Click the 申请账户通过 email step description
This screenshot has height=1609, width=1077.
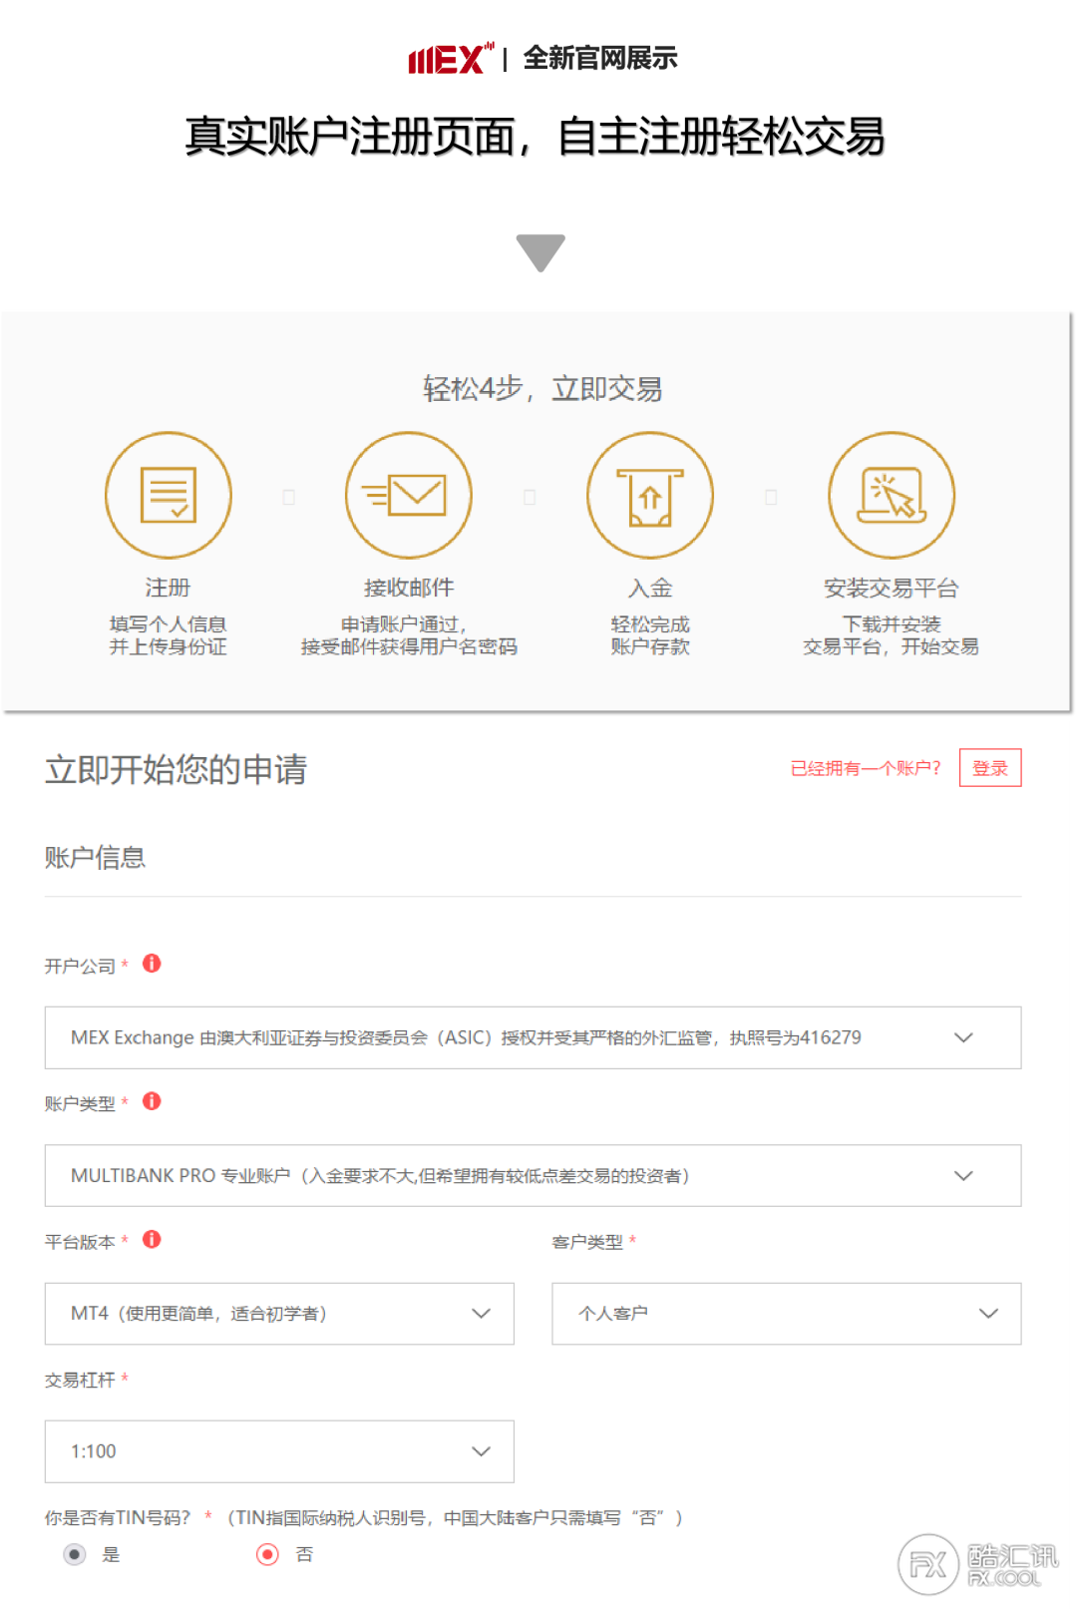[x=409, y=635]
